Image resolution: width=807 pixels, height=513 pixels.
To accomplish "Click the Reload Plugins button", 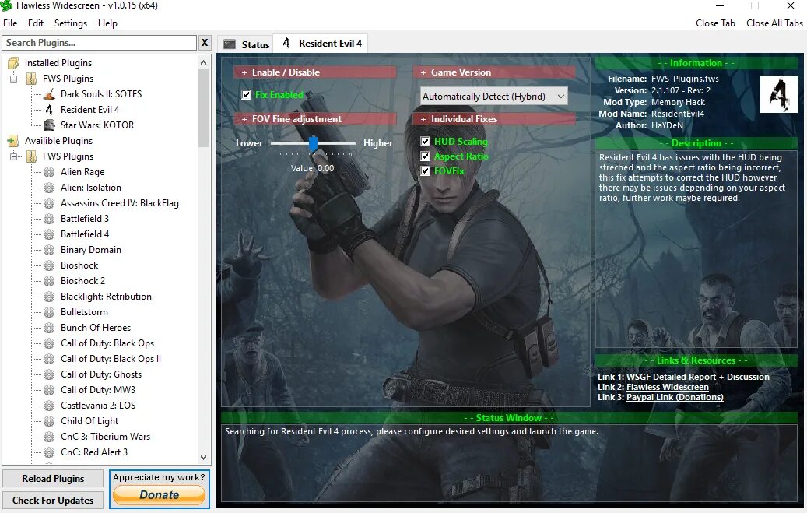I will pyautogui.click(x=53, y=479).
